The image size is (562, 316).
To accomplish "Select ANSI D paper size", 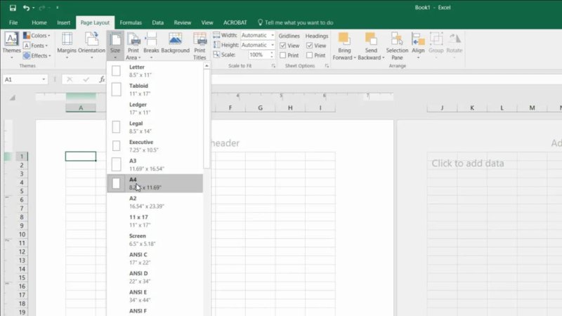I will pyautogui.click(x=155, y=277).
